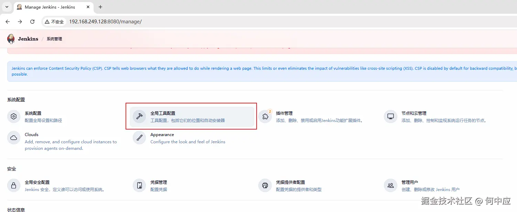Image resolution: width=517 pixels, height=212 pixels.
Task: Open the Appearance settings link
Action: point(162,135)
